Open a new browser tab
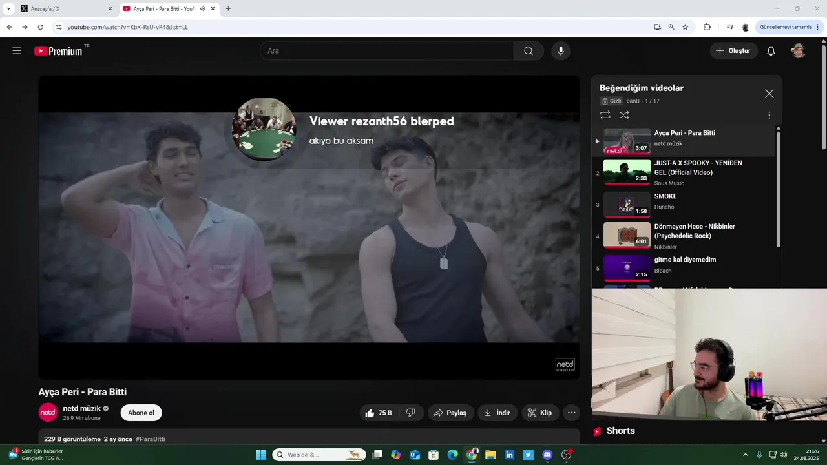This screenshot has width=827, height=465. pyautogui.click(x=228, y=9)
